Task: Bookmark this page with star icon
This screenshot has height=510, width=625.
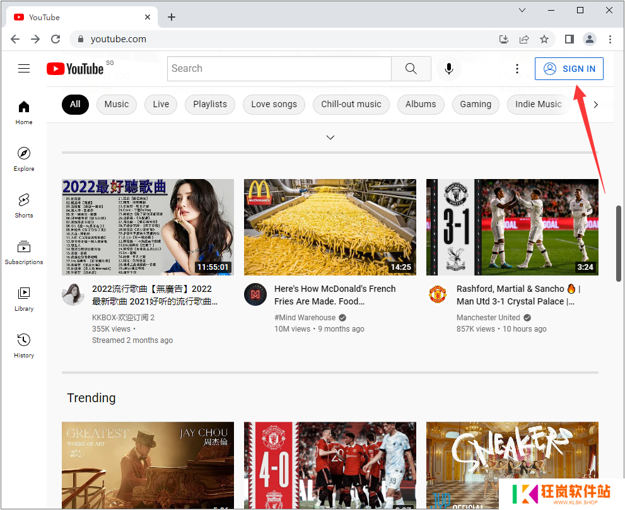Action: (544, 39)
